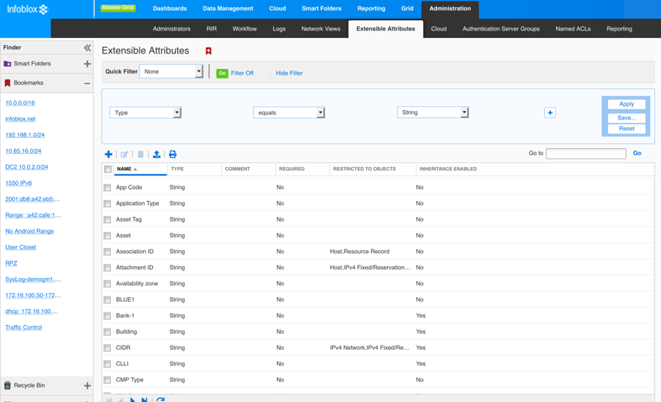Add a filter rule with plus button

coord(550,113)
